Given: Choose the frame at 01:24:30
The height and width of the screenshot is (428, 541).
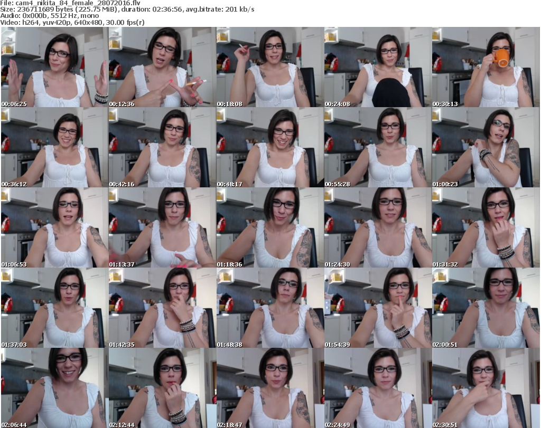Looking at the screenshot, I should (378, 227).
